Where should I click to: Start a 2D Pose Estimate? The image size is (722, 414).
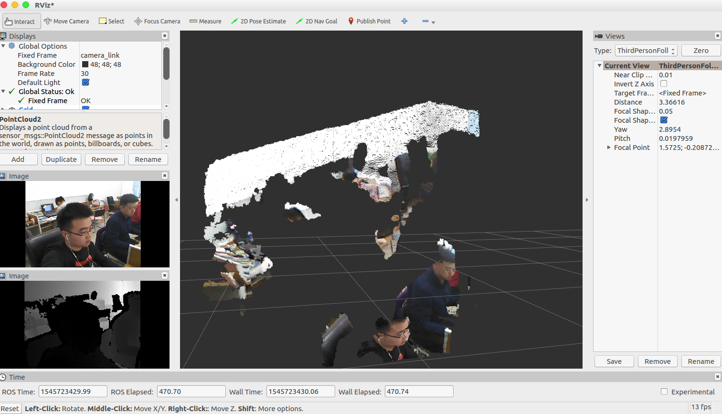258,21
